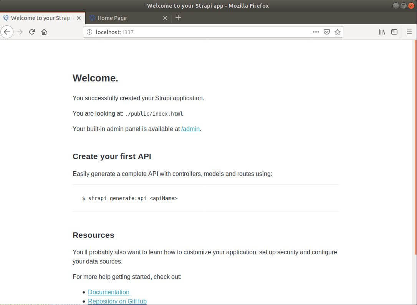Click the site information icon in address bar
The width and height of the screenshot is (417, 305).
(89, 32)
